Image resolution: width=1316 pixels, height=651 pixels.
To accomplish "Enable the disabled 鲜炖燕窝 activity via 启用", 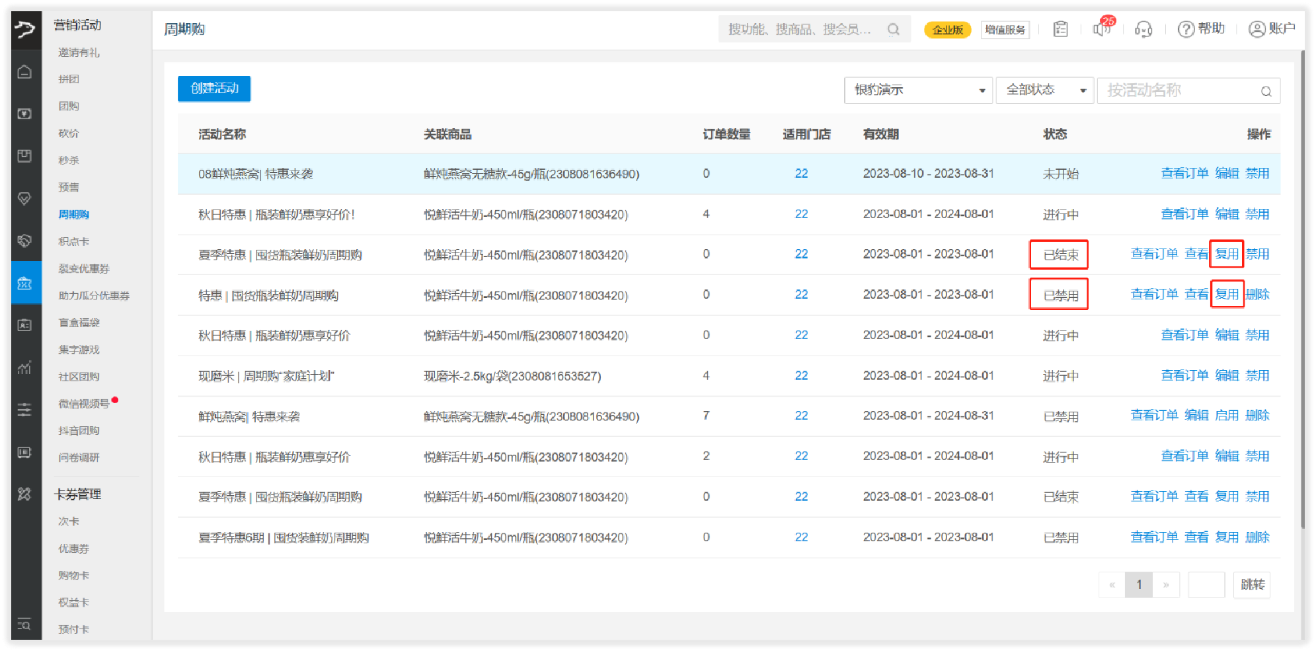I will click(x=1227, y=415).
